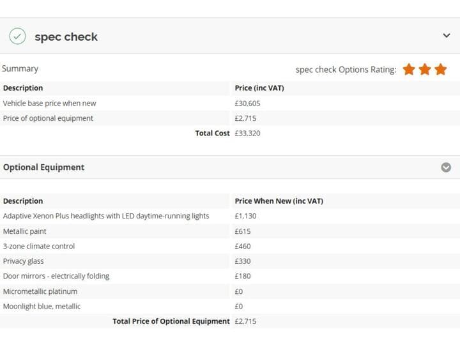Viewport: 460px width, 345px height.
Task: Click Price When New (inc VAT) header
Action: pos(279,201)
